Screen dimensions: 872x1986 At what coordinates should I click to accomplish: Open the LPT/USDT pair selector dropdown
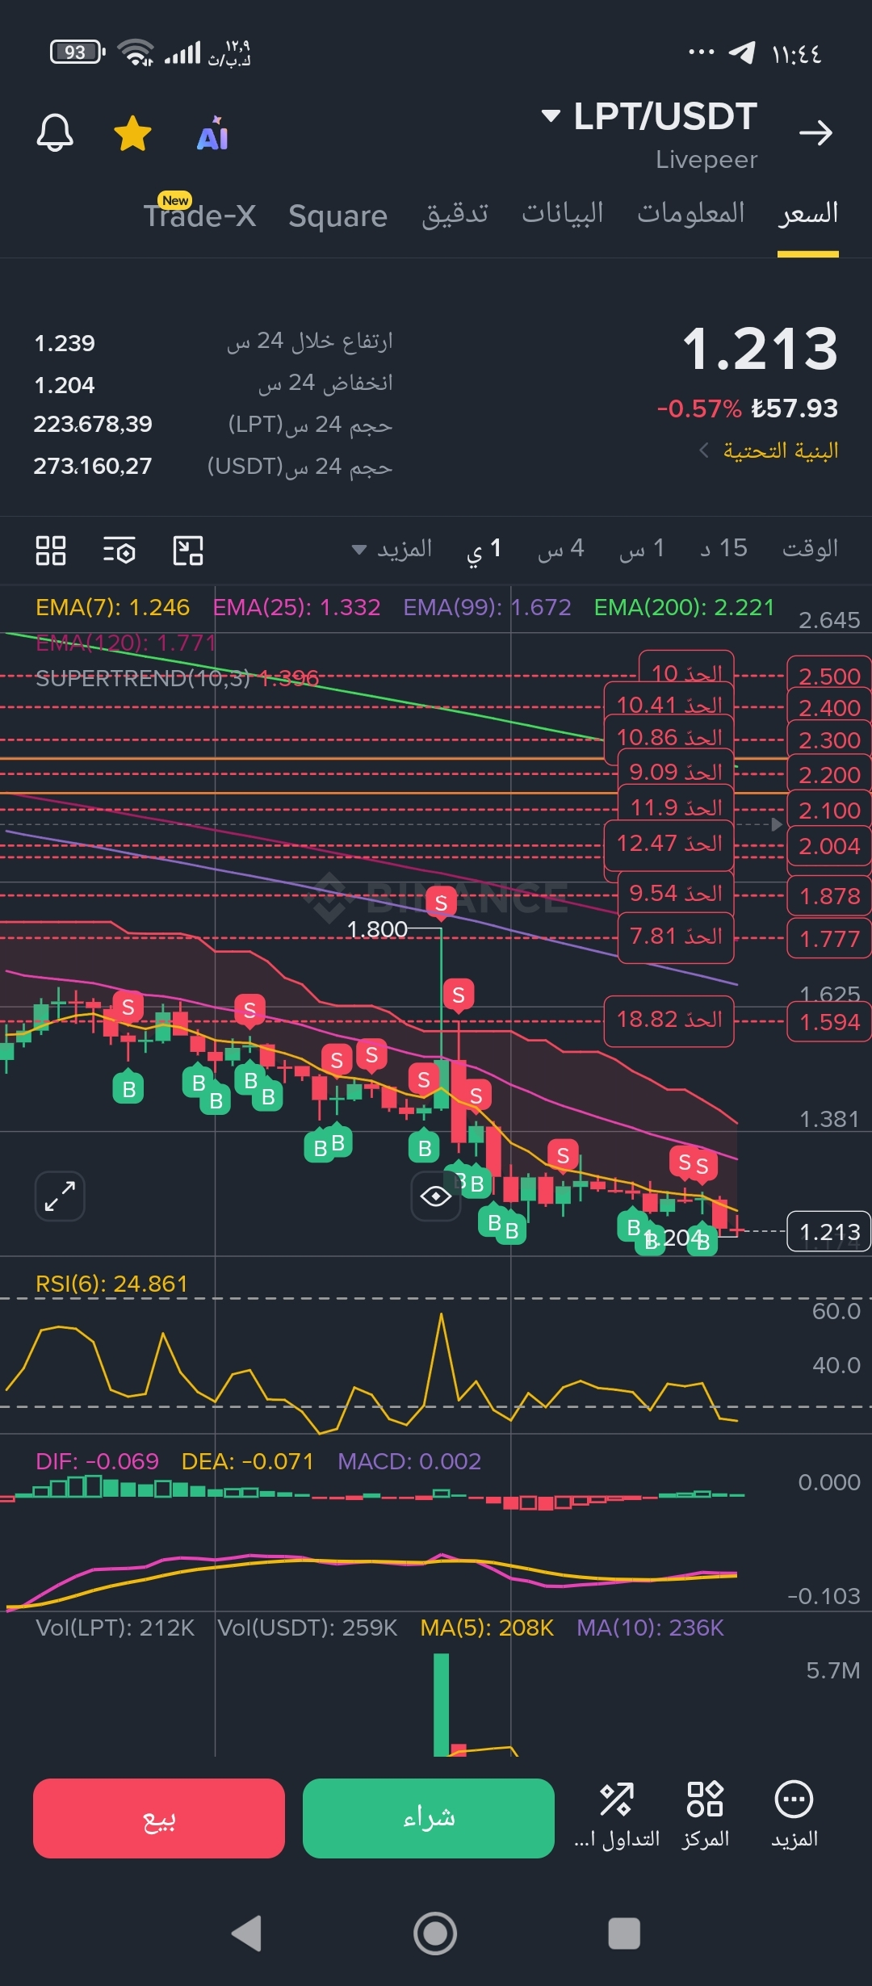click(x=649, y=116)
